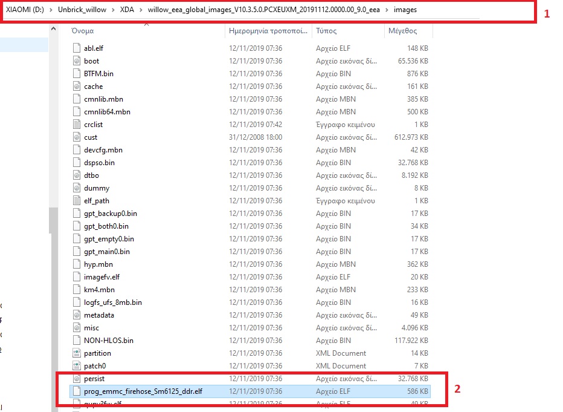Select the partition XML document icon
Viewport: 563px width, 412px height.
click(x=76, y=353)
